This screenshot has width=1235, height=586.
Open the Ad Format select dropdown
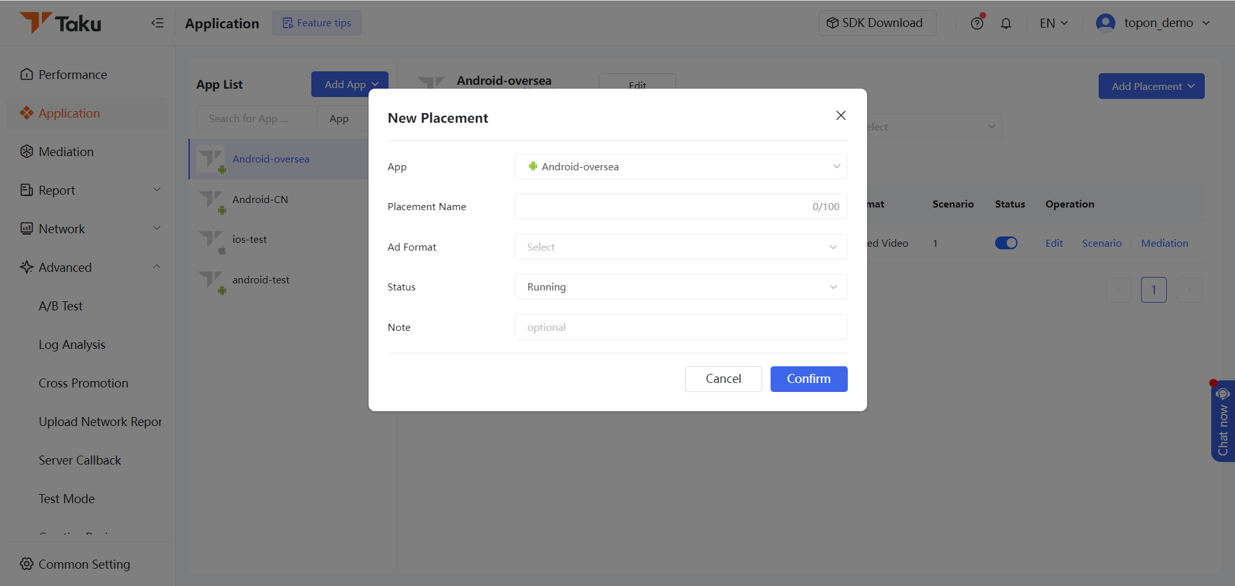[x=681, y=247]
